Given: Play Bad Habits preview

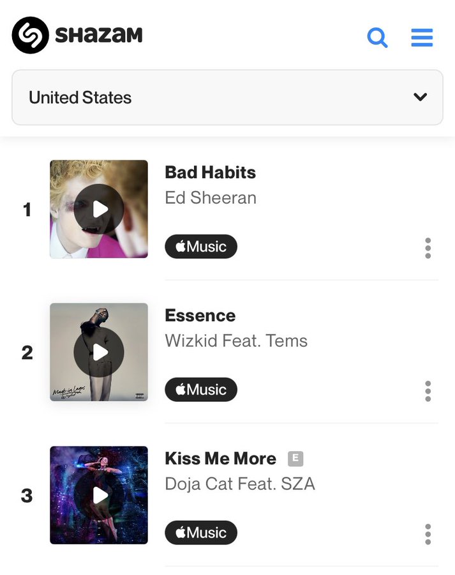Looking at the screenshot, I should [x=99, y=209].
